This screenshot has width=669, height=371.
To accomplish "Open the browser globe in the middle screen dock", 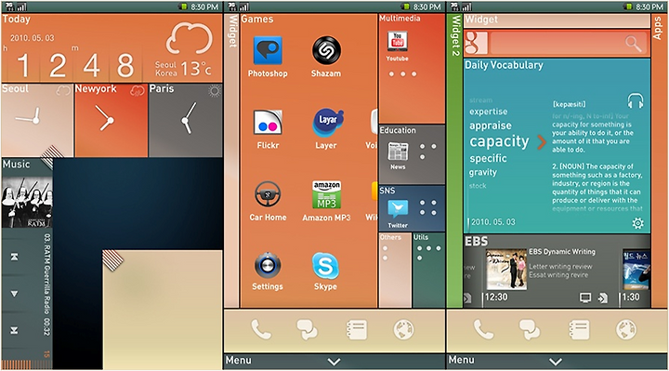I will coord(403,329).
